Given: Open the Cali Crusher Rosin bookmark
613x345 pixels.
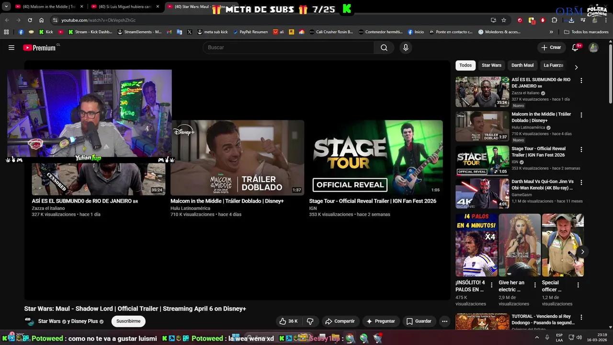Looking at the screenshot, I should point(331,32).
